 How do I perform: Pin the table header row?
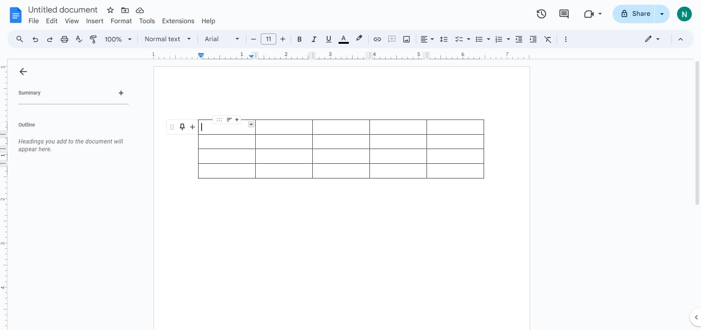(x=182, y=127)
